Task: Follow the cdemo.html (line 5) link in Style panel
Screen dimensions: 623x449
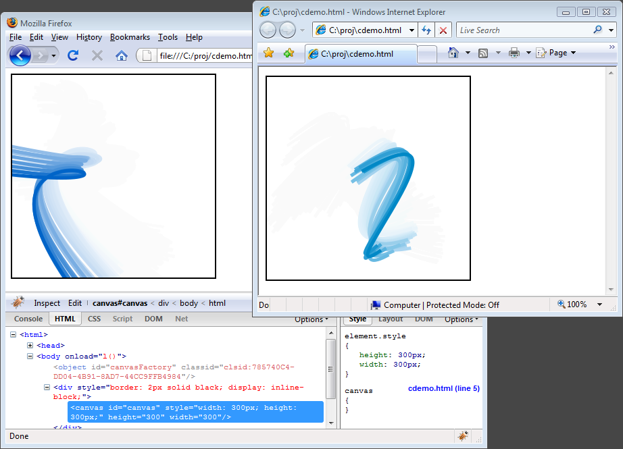Action: tap(444, 387)
